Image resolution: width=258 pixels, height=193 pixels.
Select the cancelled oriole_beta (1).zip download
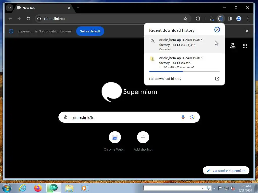coord(184,44)
